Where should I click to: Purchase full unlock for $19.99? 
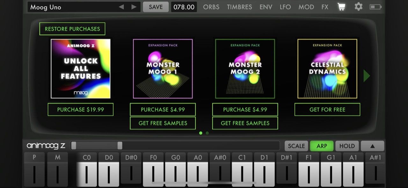81,109
